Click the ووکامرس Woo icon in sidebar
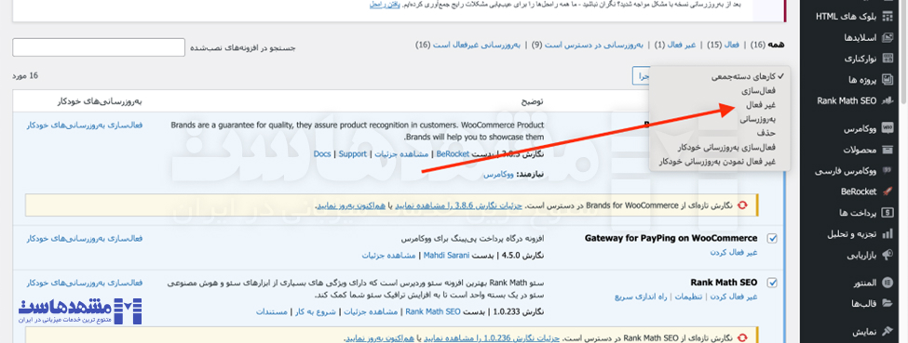Screen dimensions: 908x343 click(x=887, y=129)
